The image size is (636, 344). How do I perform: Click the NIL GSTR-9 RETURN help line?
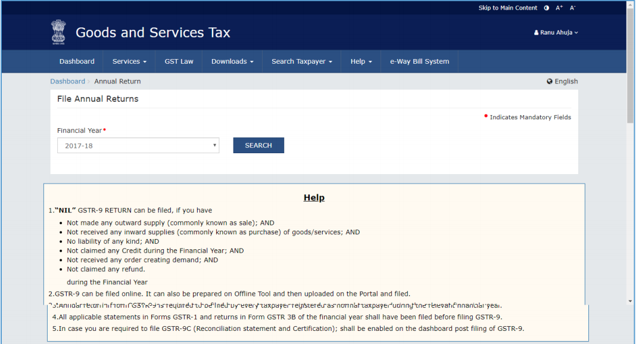tap(130, 210)
